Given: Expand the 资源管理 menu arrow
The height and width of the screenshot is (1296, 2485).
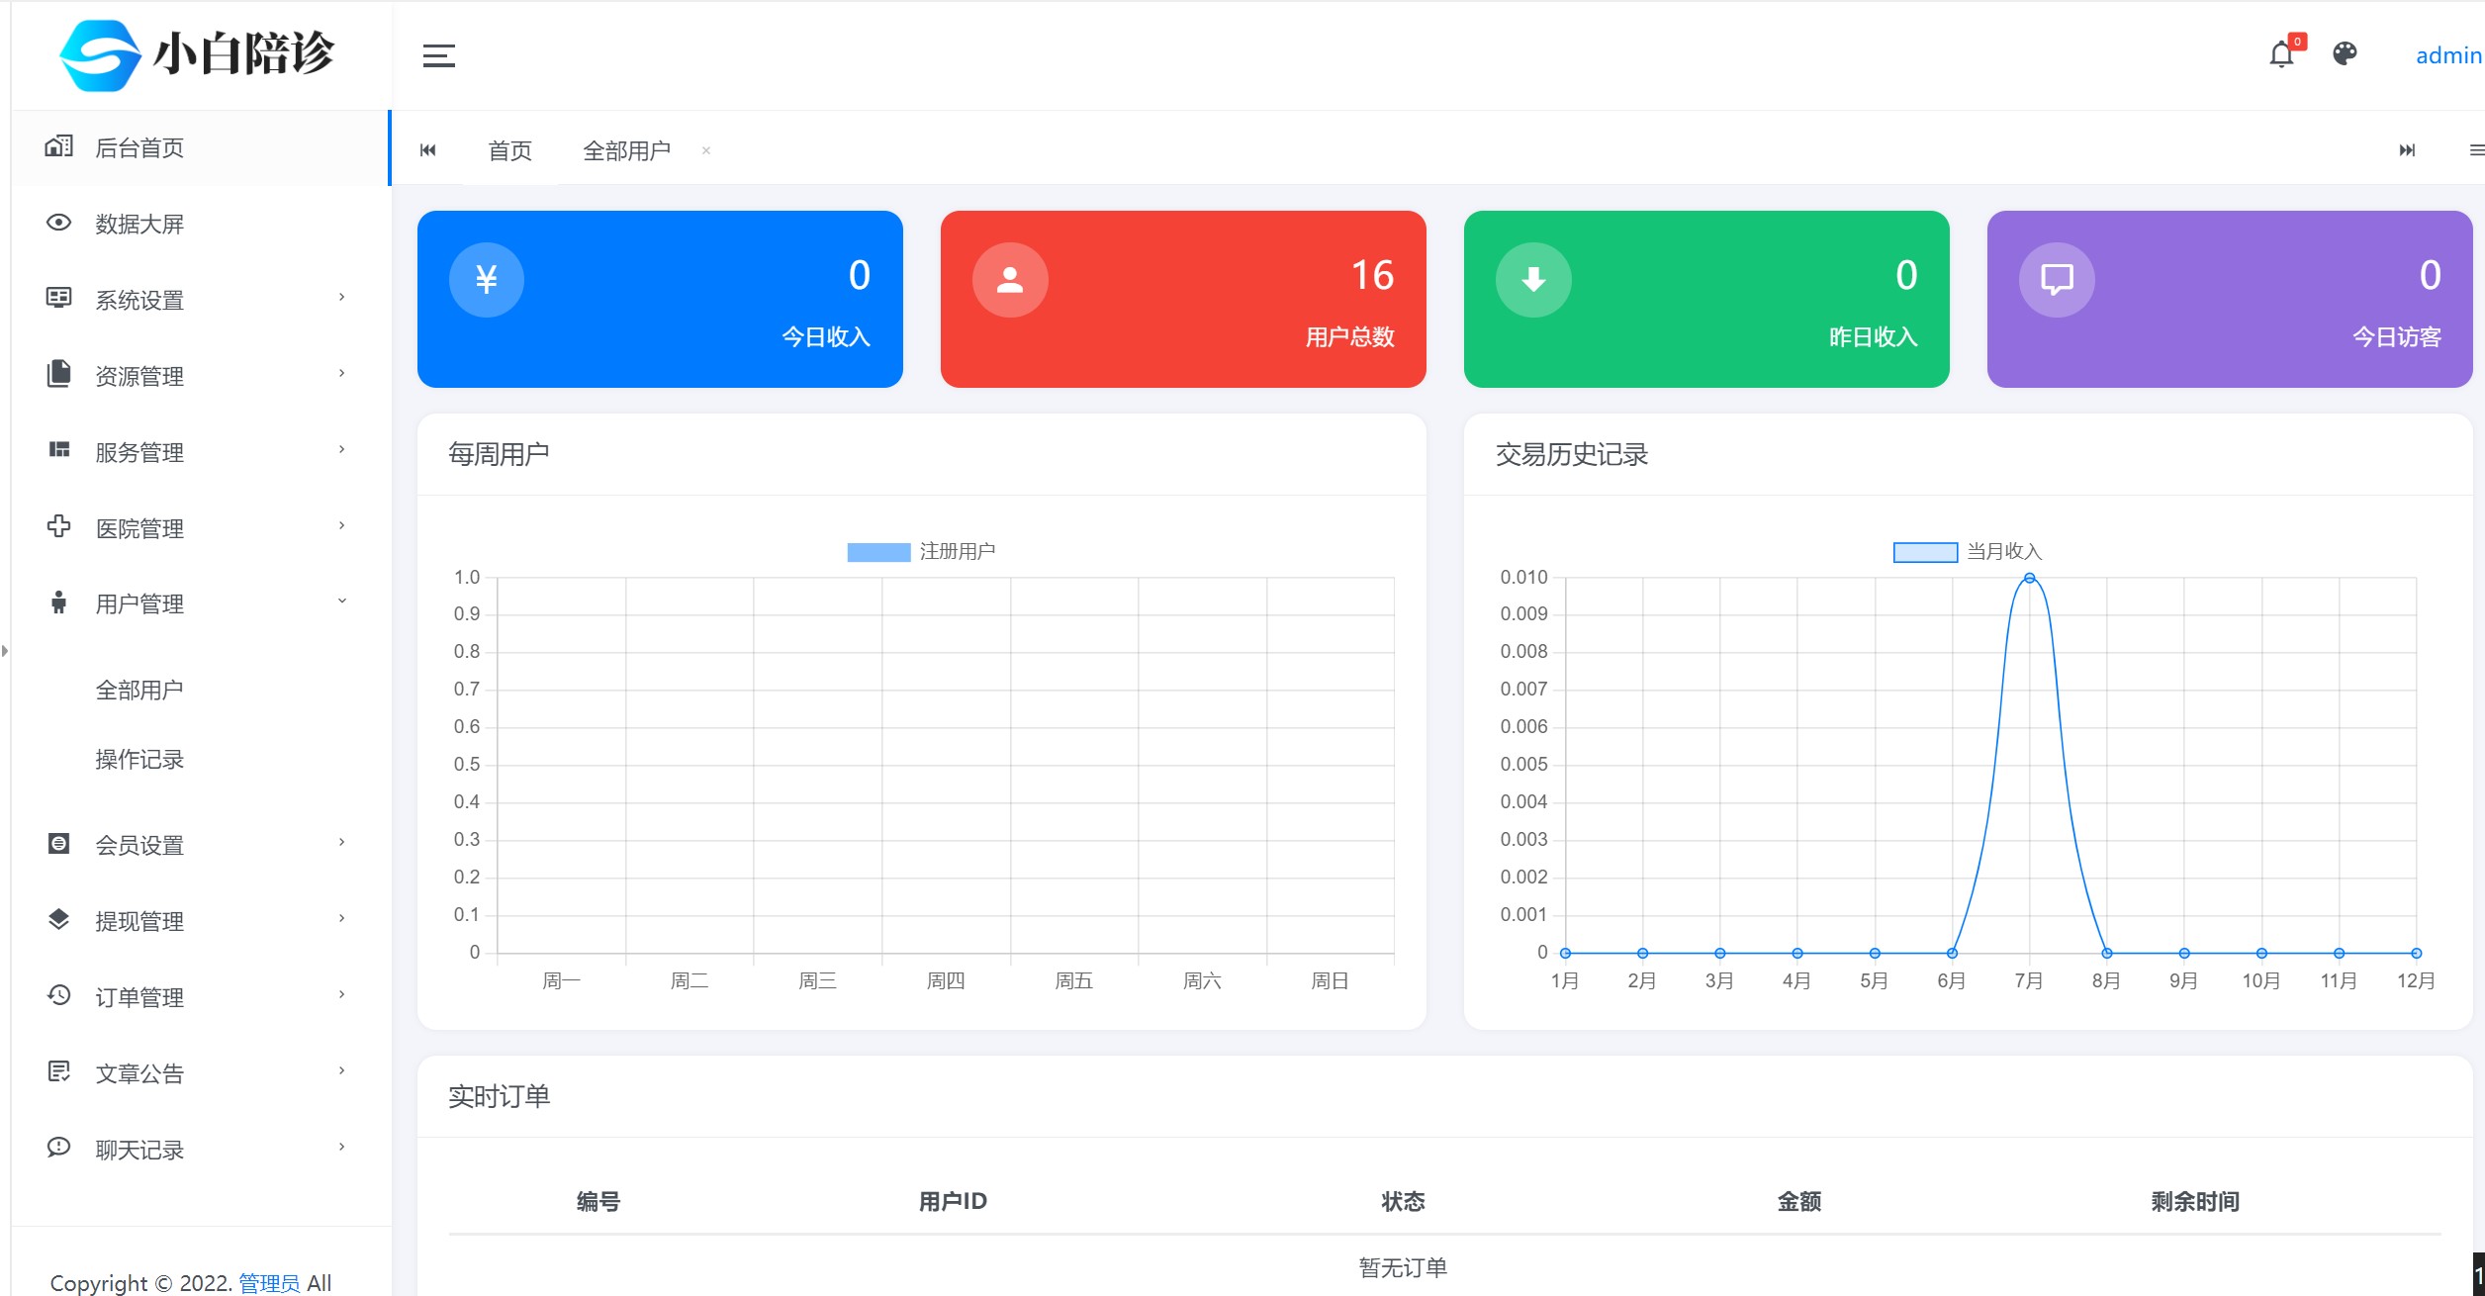Looking at the screenshot, I should coord(342,373).
